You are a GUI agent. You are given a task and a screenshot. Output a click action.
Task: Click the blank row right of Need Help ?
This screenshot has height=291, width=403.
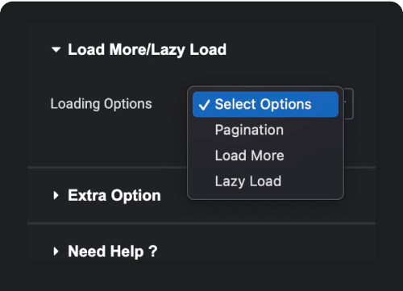[x=266, y=252]
